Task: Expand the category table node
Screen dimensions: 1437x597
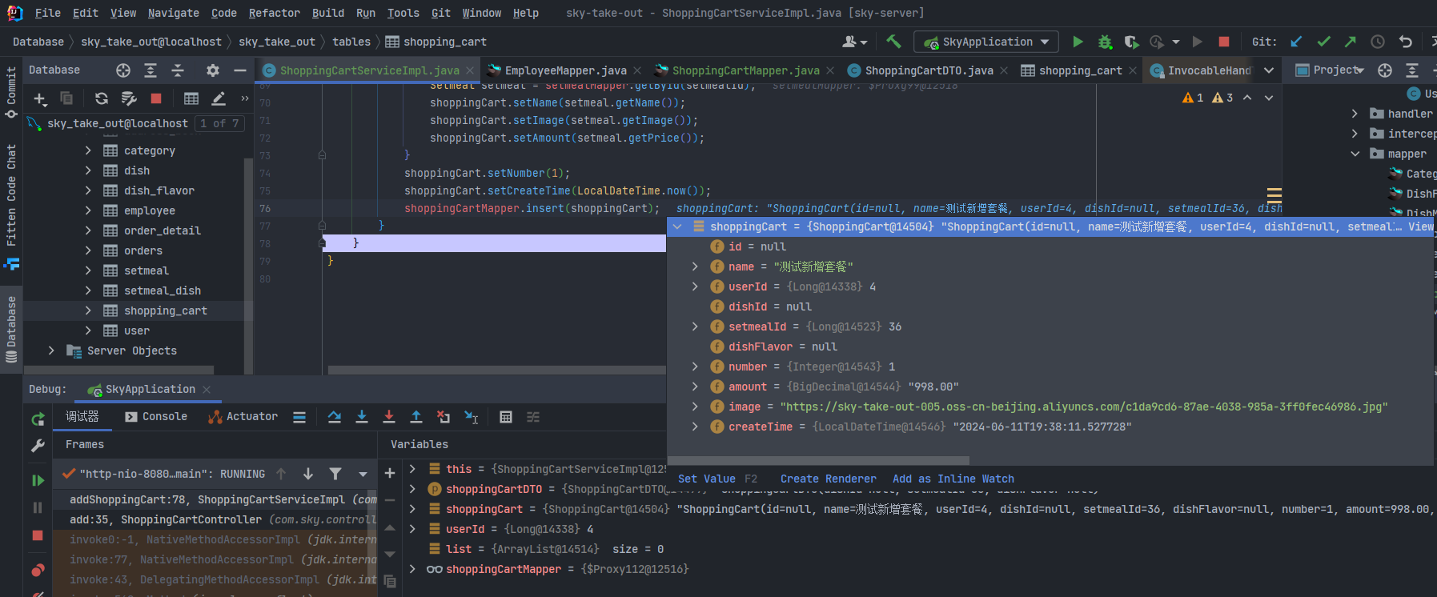Action: point(88,150)
